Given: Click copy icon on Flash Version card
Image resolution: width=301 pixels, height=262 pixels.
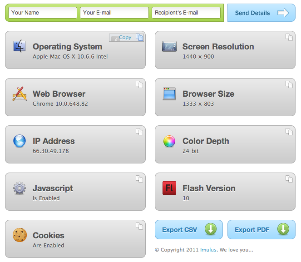Looking at the screenshot, I should point(289,179).
